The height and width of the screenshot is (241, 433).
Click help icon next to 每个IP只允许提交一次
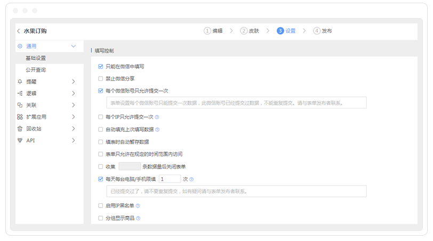tap(157, 117)
